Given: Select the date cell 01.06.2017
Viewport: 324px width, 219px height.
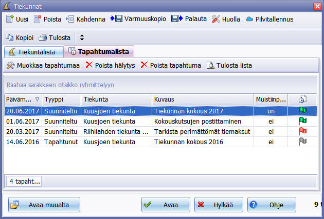Looking at the screenshot, I should coord(23,122).
